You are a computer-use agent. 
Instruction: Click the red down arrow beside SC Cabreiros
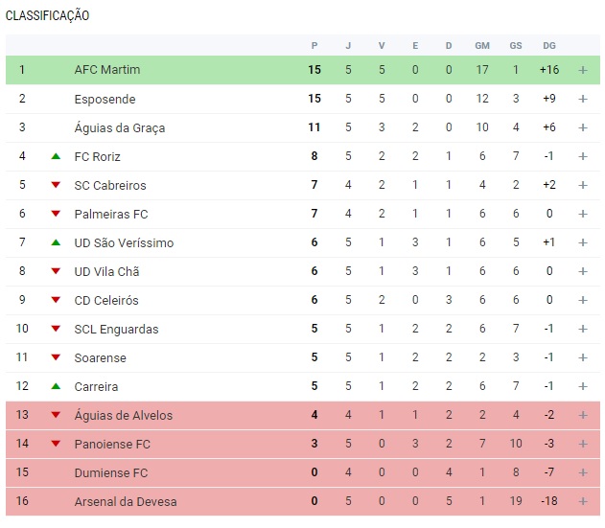pyautogui.click(x=56, y=185)
